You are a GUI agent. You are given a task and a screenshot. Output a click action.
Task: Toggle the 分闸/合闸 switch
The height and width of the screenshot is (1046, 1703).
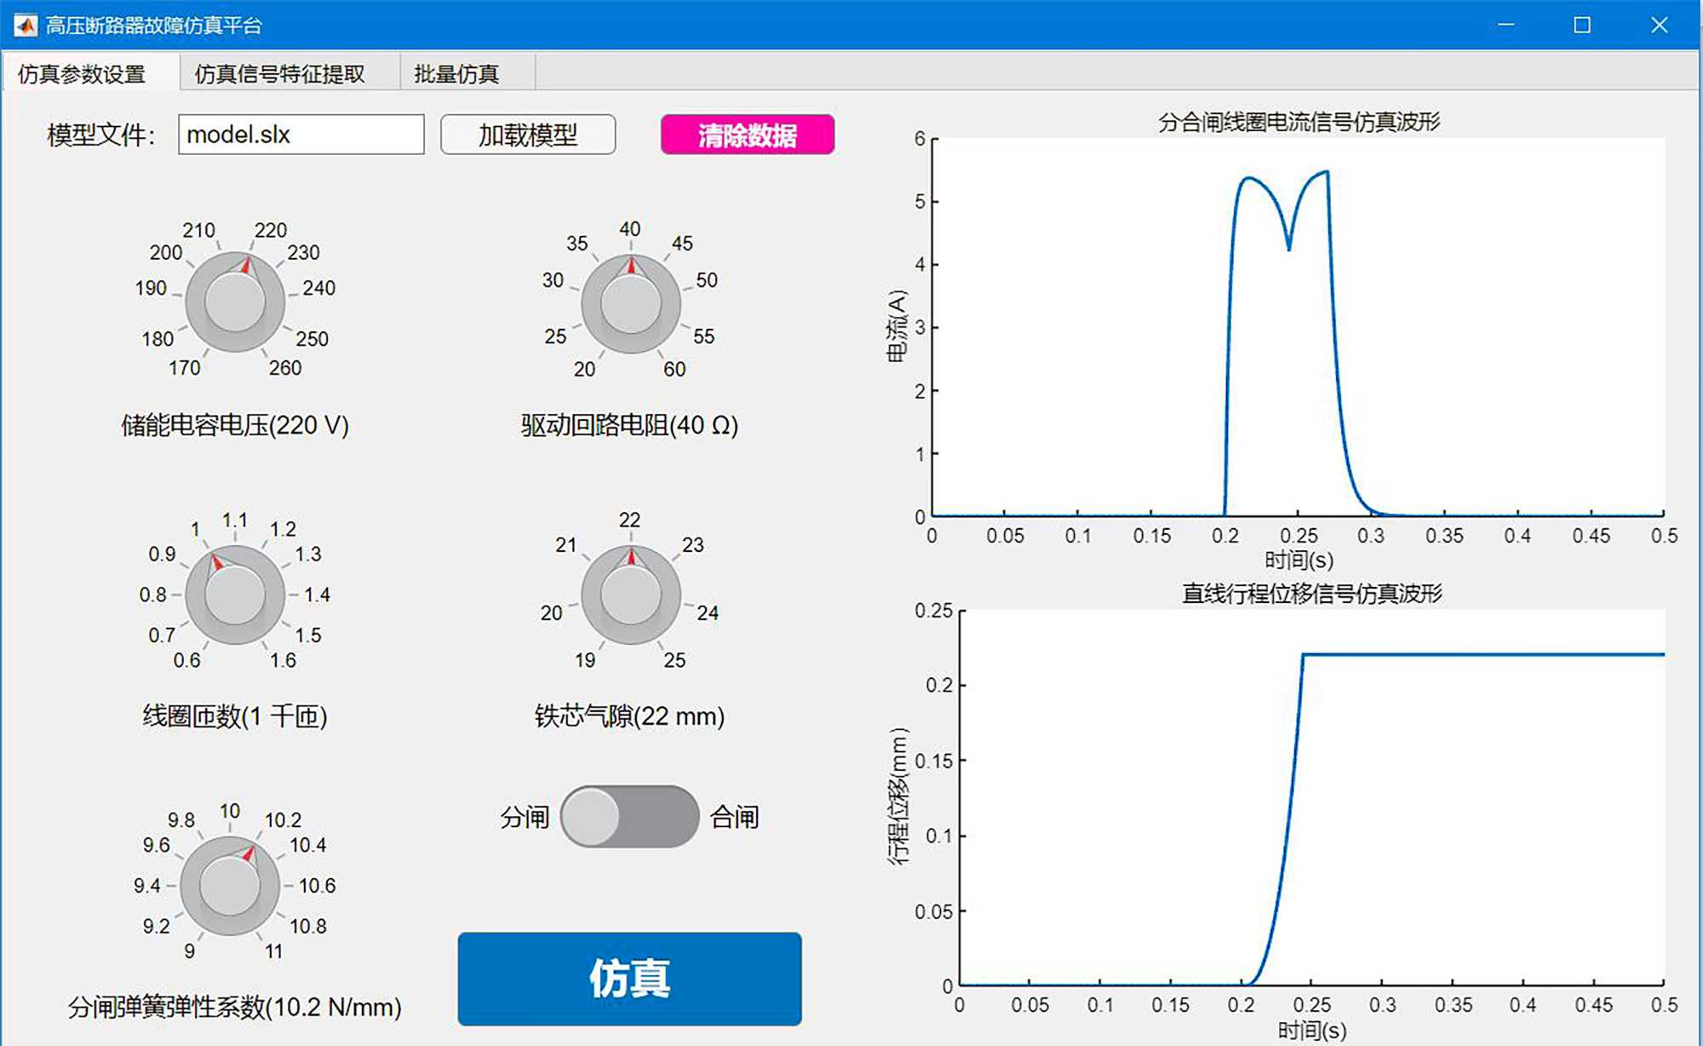(x=629, y=817)
